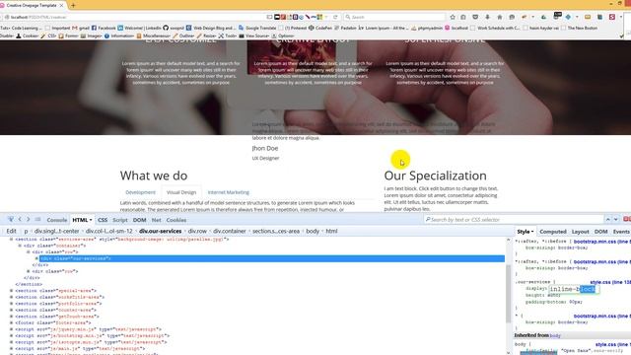Select div.our-services in the breadcrumb path

160,231
